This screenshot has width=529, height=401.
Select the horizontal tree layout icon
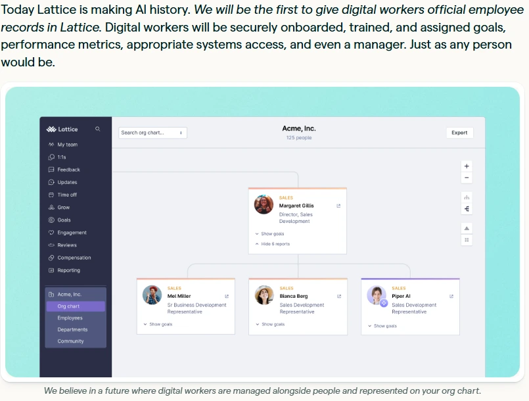coord(467,209)
